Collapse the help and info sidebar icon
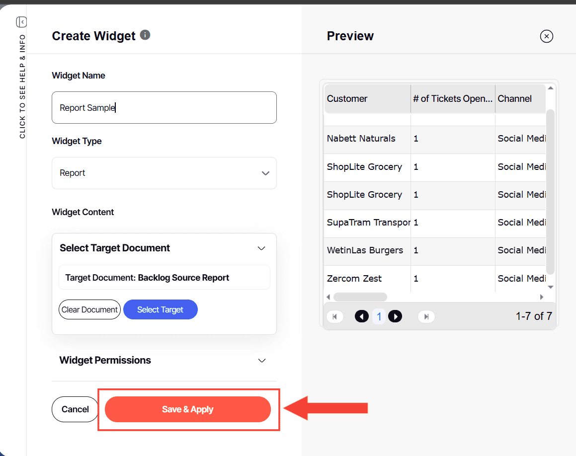The image size is (576, 456). pos(21,22)
